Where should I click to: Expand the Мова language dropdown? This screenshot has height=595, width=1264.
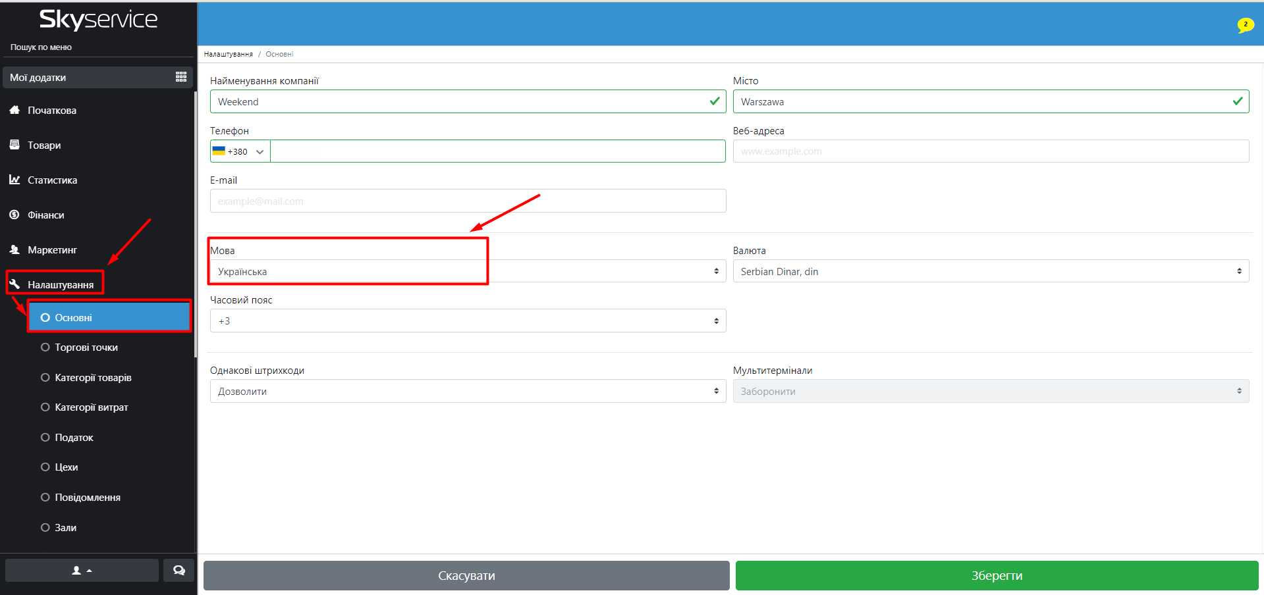(467, 271)
